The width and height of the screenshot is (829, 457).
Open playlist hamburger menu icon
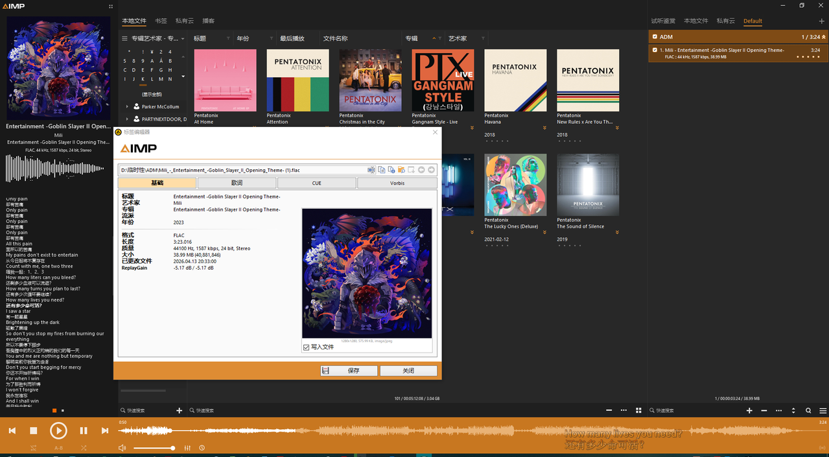823,410
